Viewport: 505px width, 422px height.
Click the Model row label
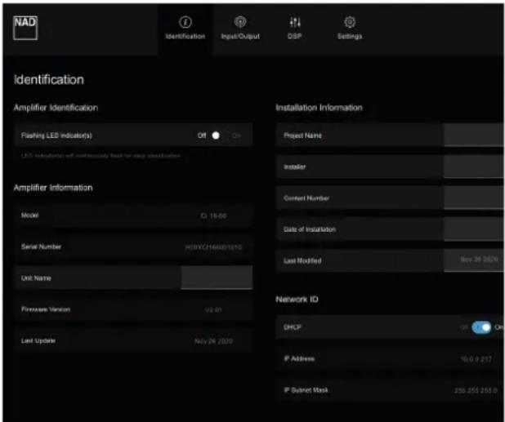tap(30, 215)
